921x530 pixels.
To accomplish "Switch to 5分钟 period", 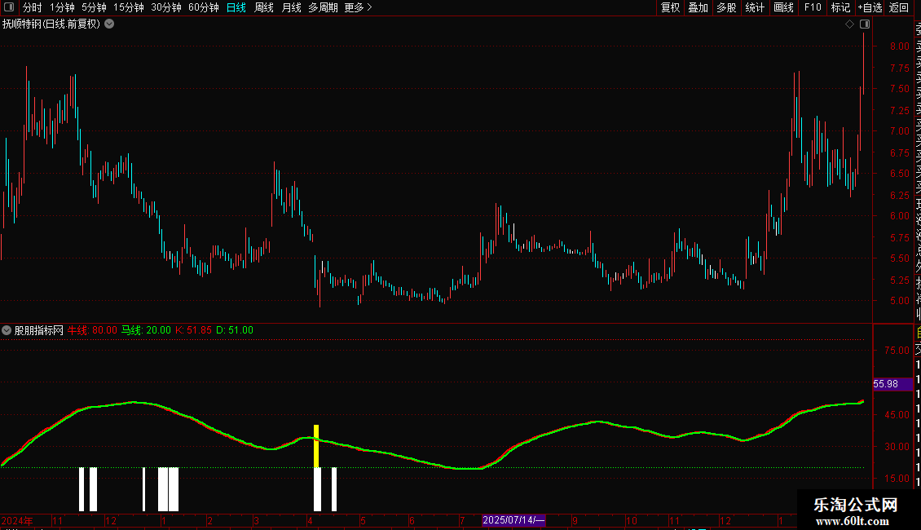I will (94, 7).
